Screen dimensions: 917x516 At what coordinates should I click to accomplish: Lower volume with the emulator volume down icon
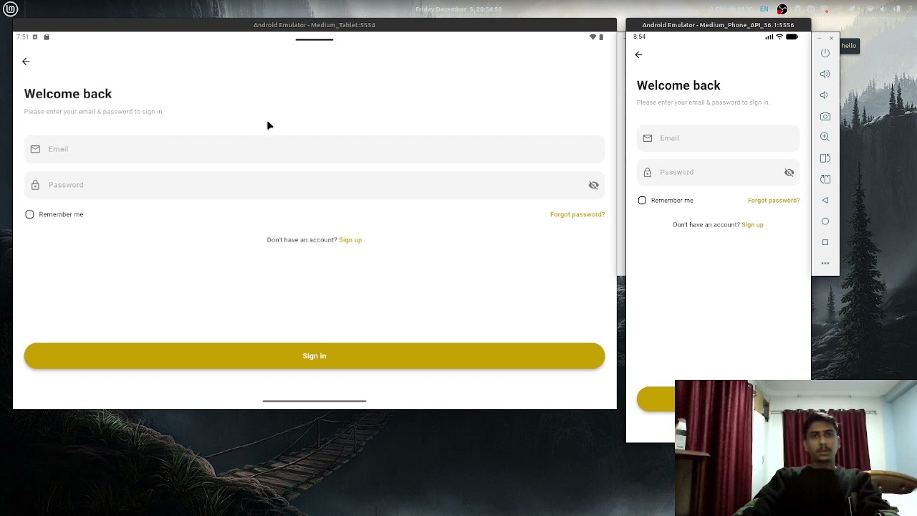point(825,95)
